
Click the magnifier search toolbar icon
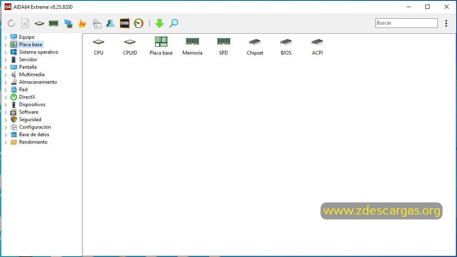(174, 23)
